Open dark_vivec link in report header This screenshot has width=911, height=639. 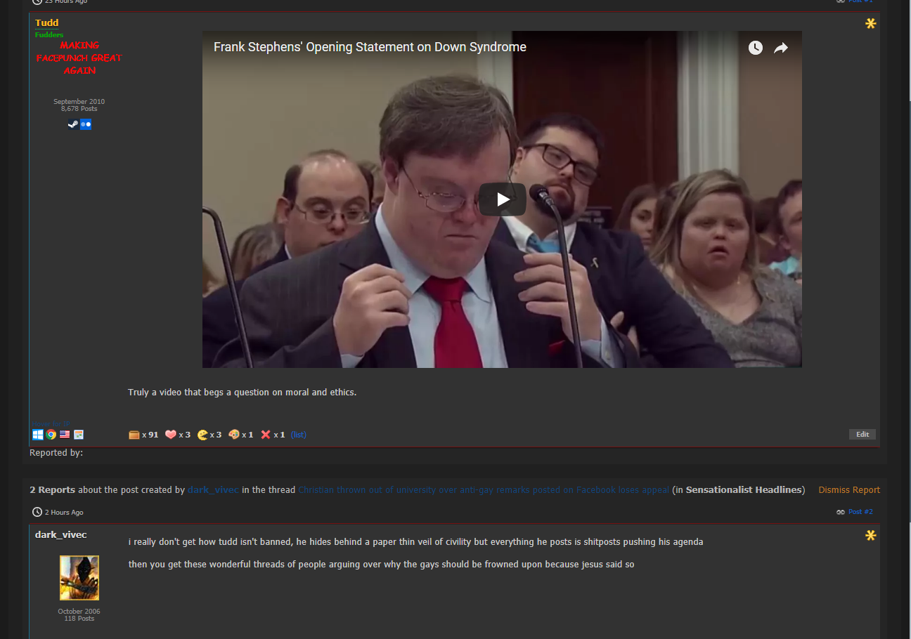point(213,490)
